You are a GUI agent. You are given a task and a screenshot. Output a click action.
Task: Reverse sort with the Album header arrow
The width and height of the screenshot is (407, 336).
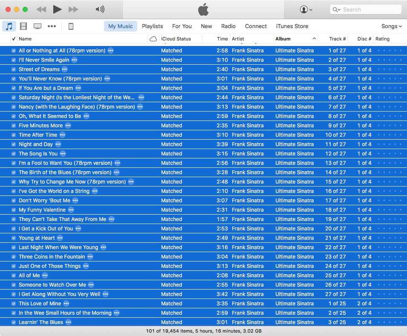pos(314,39)
